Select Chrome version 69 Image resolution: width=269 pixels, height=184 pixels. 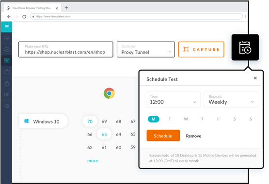(x=104, y=122)
